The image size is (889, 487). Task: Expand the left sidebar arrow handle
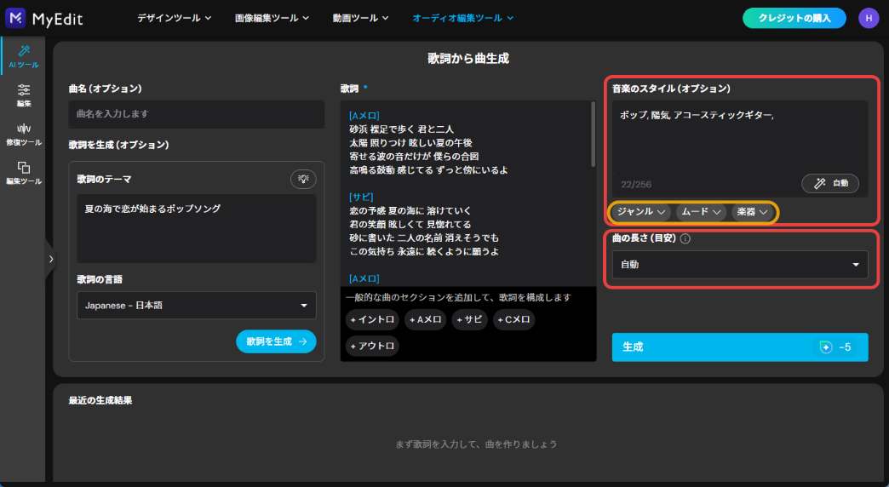(x=50, y=259)
